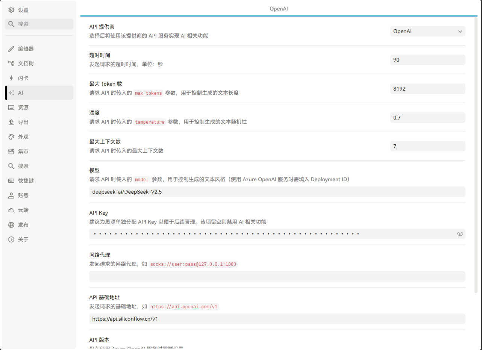The height and width of the screenshot is (350, 482).
Task: Expand the OpenAI provider selector
Action: [427, 31]
